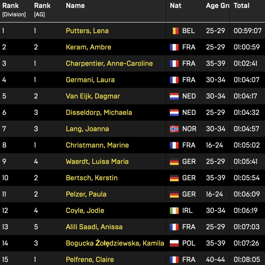Click the German flag beside Pelzer, Paula
Image resolution: width=265 pixels, height=265 pixels.
tap(174, 194)
